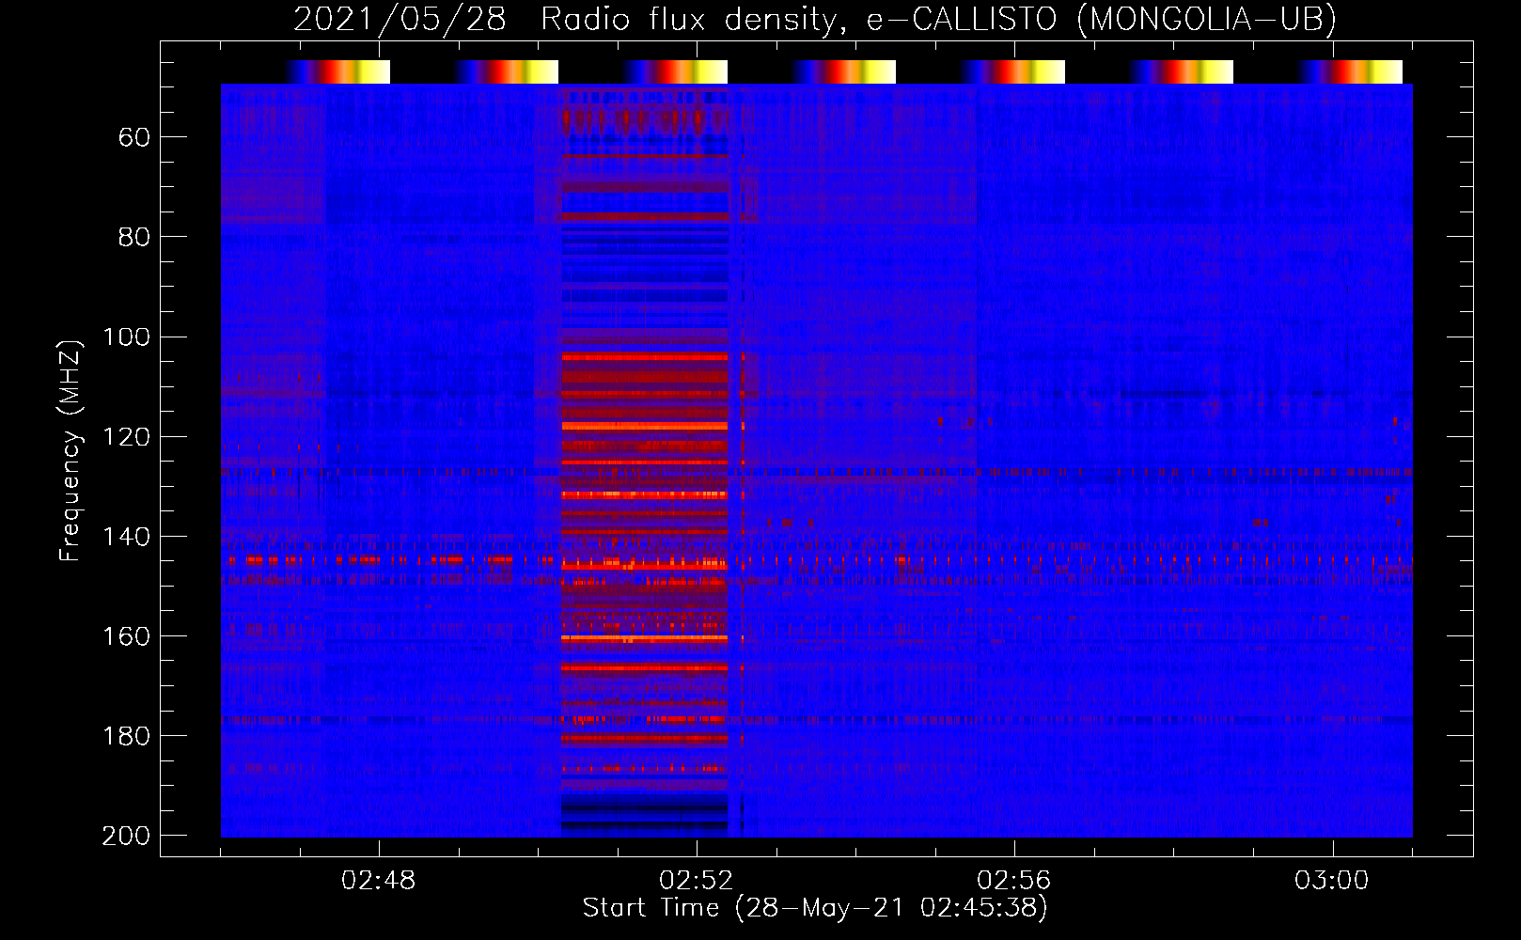Click the 100 MHz frequency label

(x=126, y=337)
